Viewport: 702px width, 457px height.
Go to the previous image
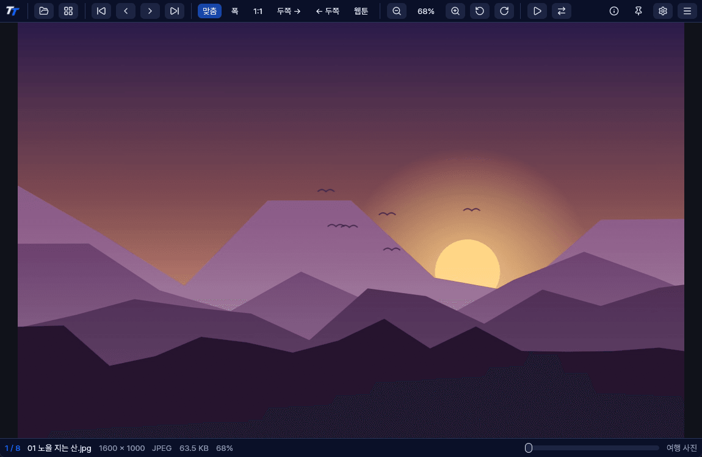pos(126,11)
